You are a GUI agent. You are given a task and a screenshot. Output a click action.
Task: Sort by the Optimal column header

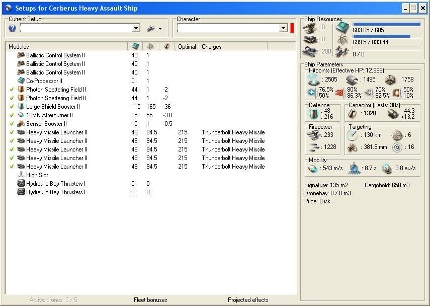click(x=187, y=47)
